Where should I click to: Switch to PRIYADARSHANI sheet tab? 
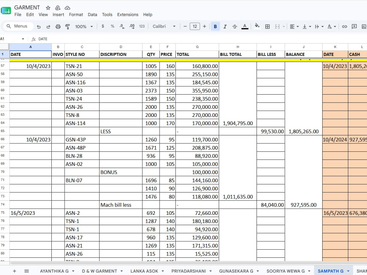tap(188, 271)
